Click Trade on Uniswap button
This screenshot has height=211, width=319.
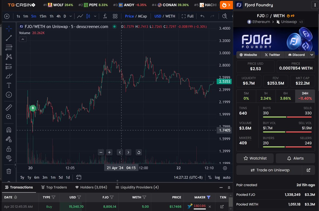(x=269, y=170)
